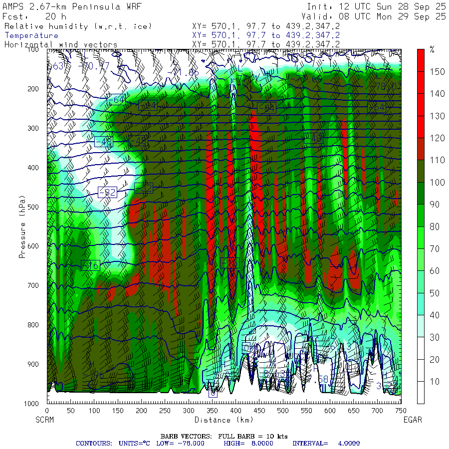Click the '150' color bar tick label
449x449 pixels.
pyautogui.click(x=437, y=71)
